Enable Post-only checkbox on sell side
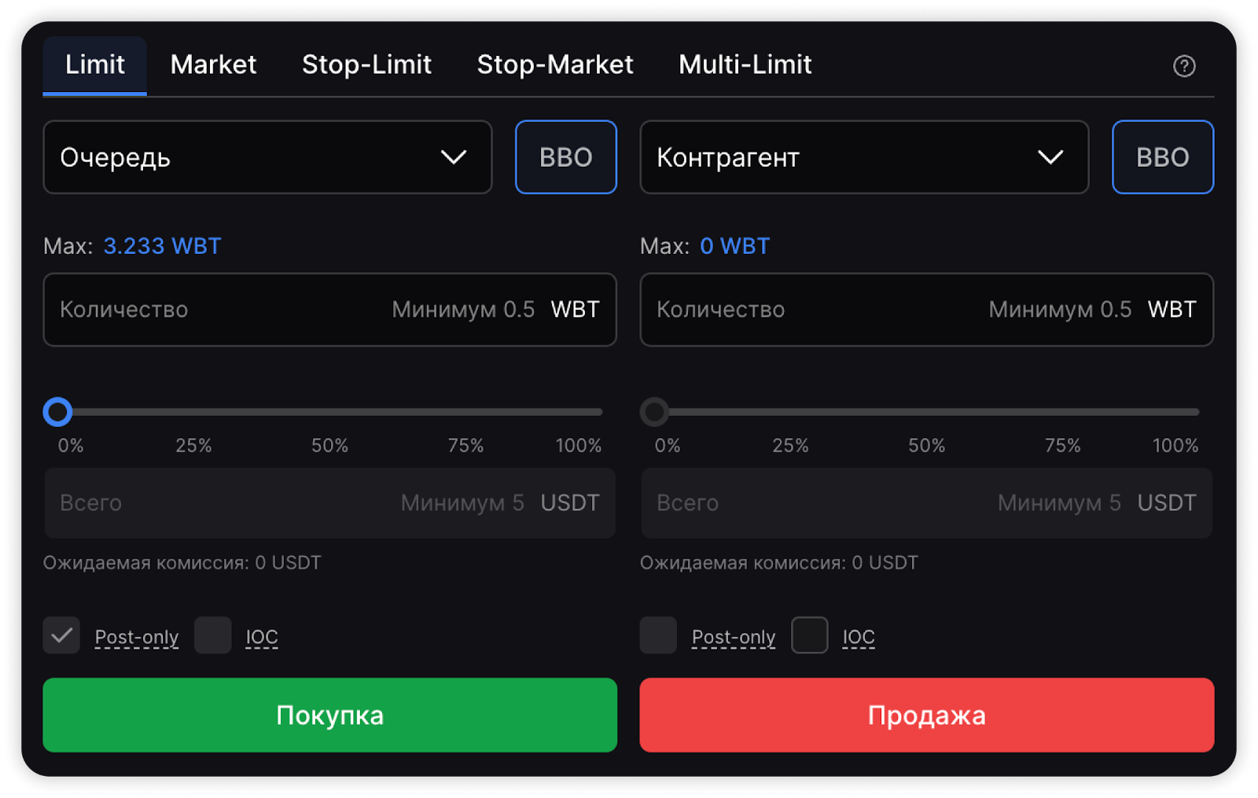 pyautogui.click(x=658, y=635)
